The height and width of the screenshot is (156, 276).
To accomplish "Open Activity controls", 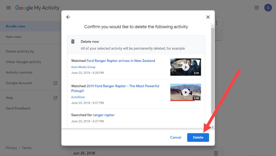I will pos(19,73).
